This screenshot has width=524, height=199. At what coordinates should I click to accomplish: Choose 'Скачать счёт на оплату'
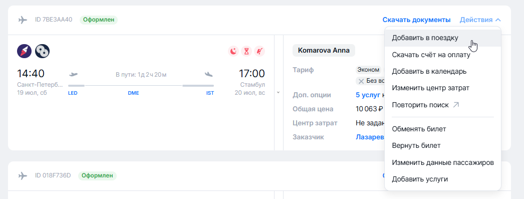point(443,55)
